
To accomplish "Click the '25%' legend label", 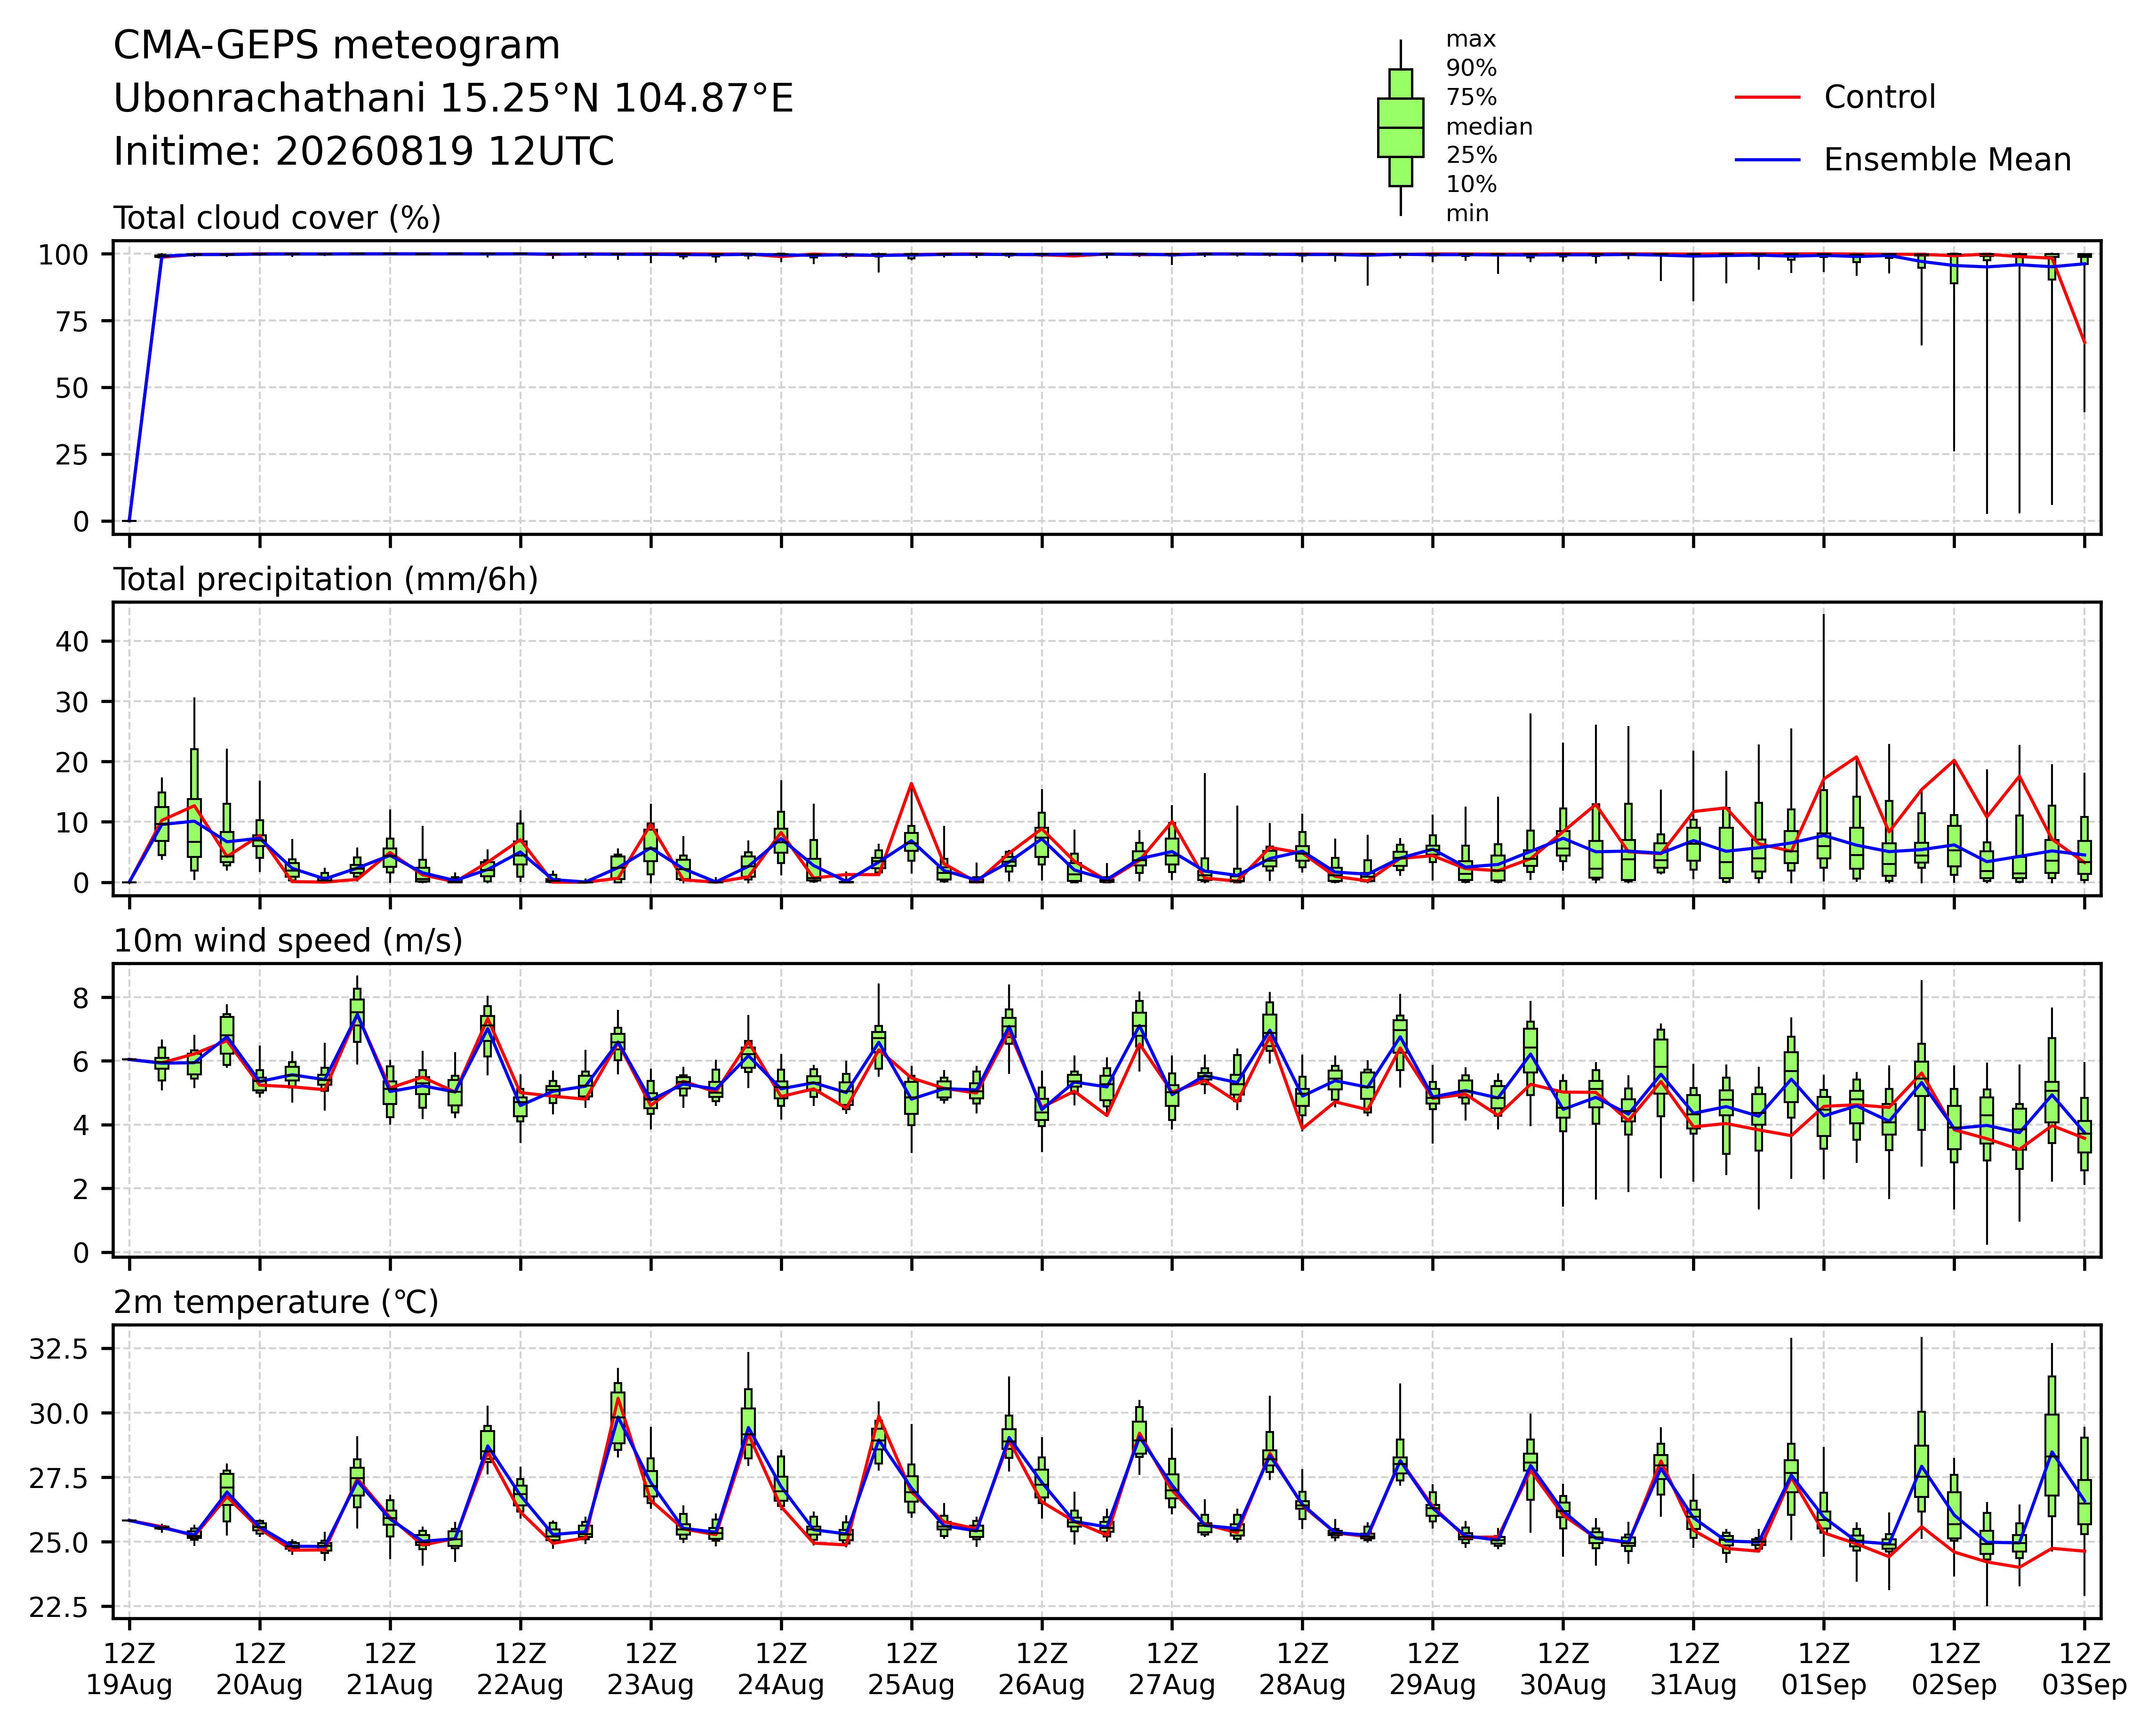I will [1471, 156].
